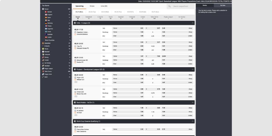Select the 03.27 (Sun) date tab
Viewport: 272px width, 136px height.
pos(155,12)
